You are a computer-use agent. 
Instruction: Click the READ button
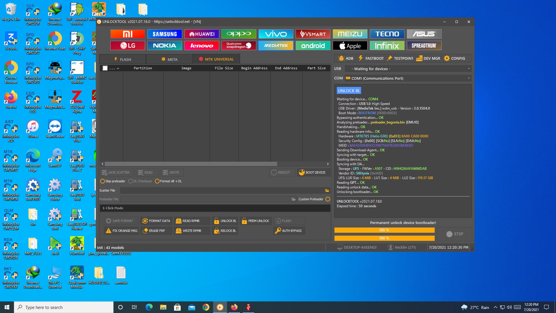146,172
